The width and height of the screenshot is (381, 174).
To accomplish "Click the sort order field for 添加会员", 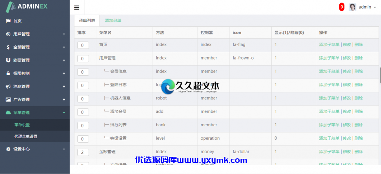I will click(83, 112).
